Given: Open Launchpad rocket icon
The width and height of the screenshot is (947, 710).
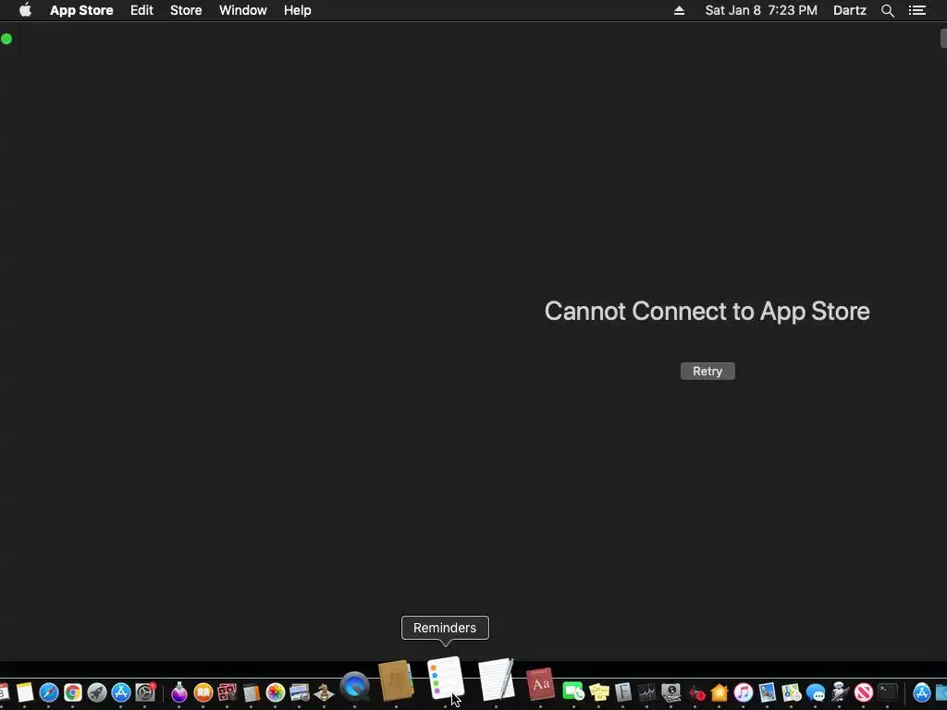Looking at the screenshot, I should click(x=96, y=692).
